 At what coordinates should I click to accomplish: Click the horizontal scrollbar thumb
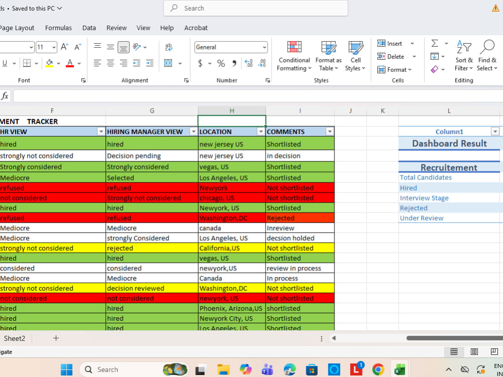pyautogui.click(x=455, y=338)
